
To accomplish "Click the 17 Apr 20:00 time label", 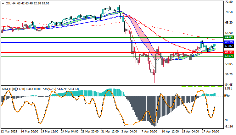I will (x=211, y=132).
